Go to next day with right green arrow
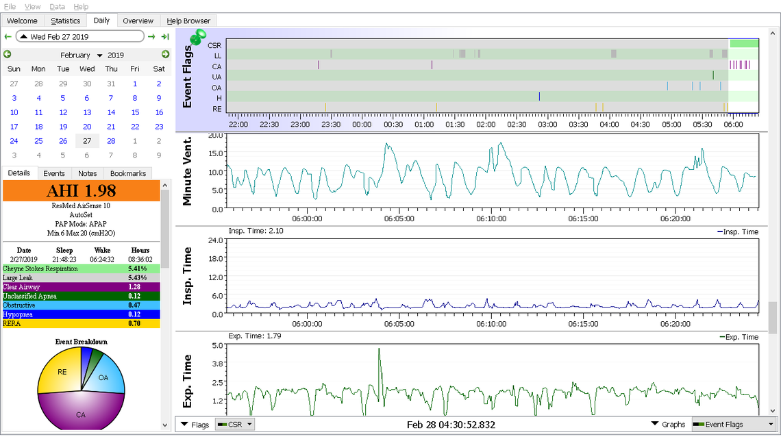This screenshot has width=781, height=439. [x=151, y=37]
